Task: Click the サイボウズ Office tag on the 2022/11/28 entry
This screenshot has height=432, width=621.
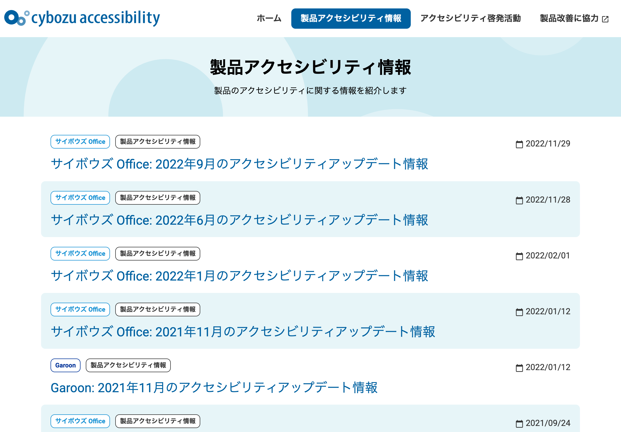Action: (x=80, y=198)
